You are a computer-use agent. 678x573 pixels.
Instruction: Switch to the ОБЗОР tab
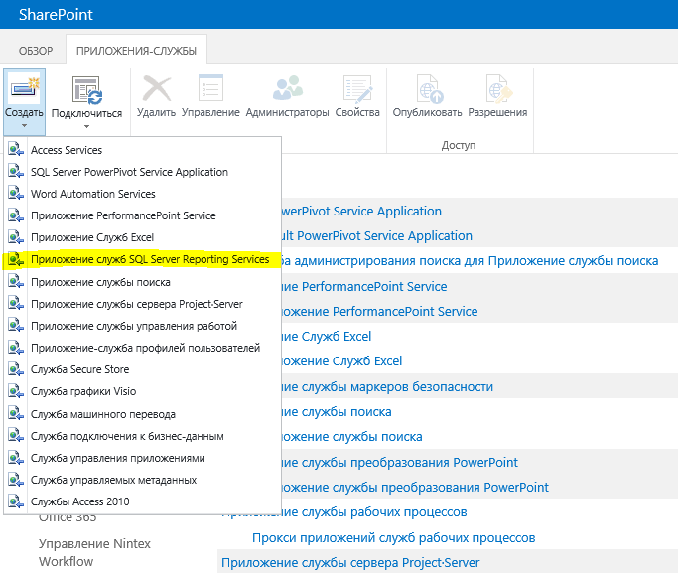pos(36,51)
